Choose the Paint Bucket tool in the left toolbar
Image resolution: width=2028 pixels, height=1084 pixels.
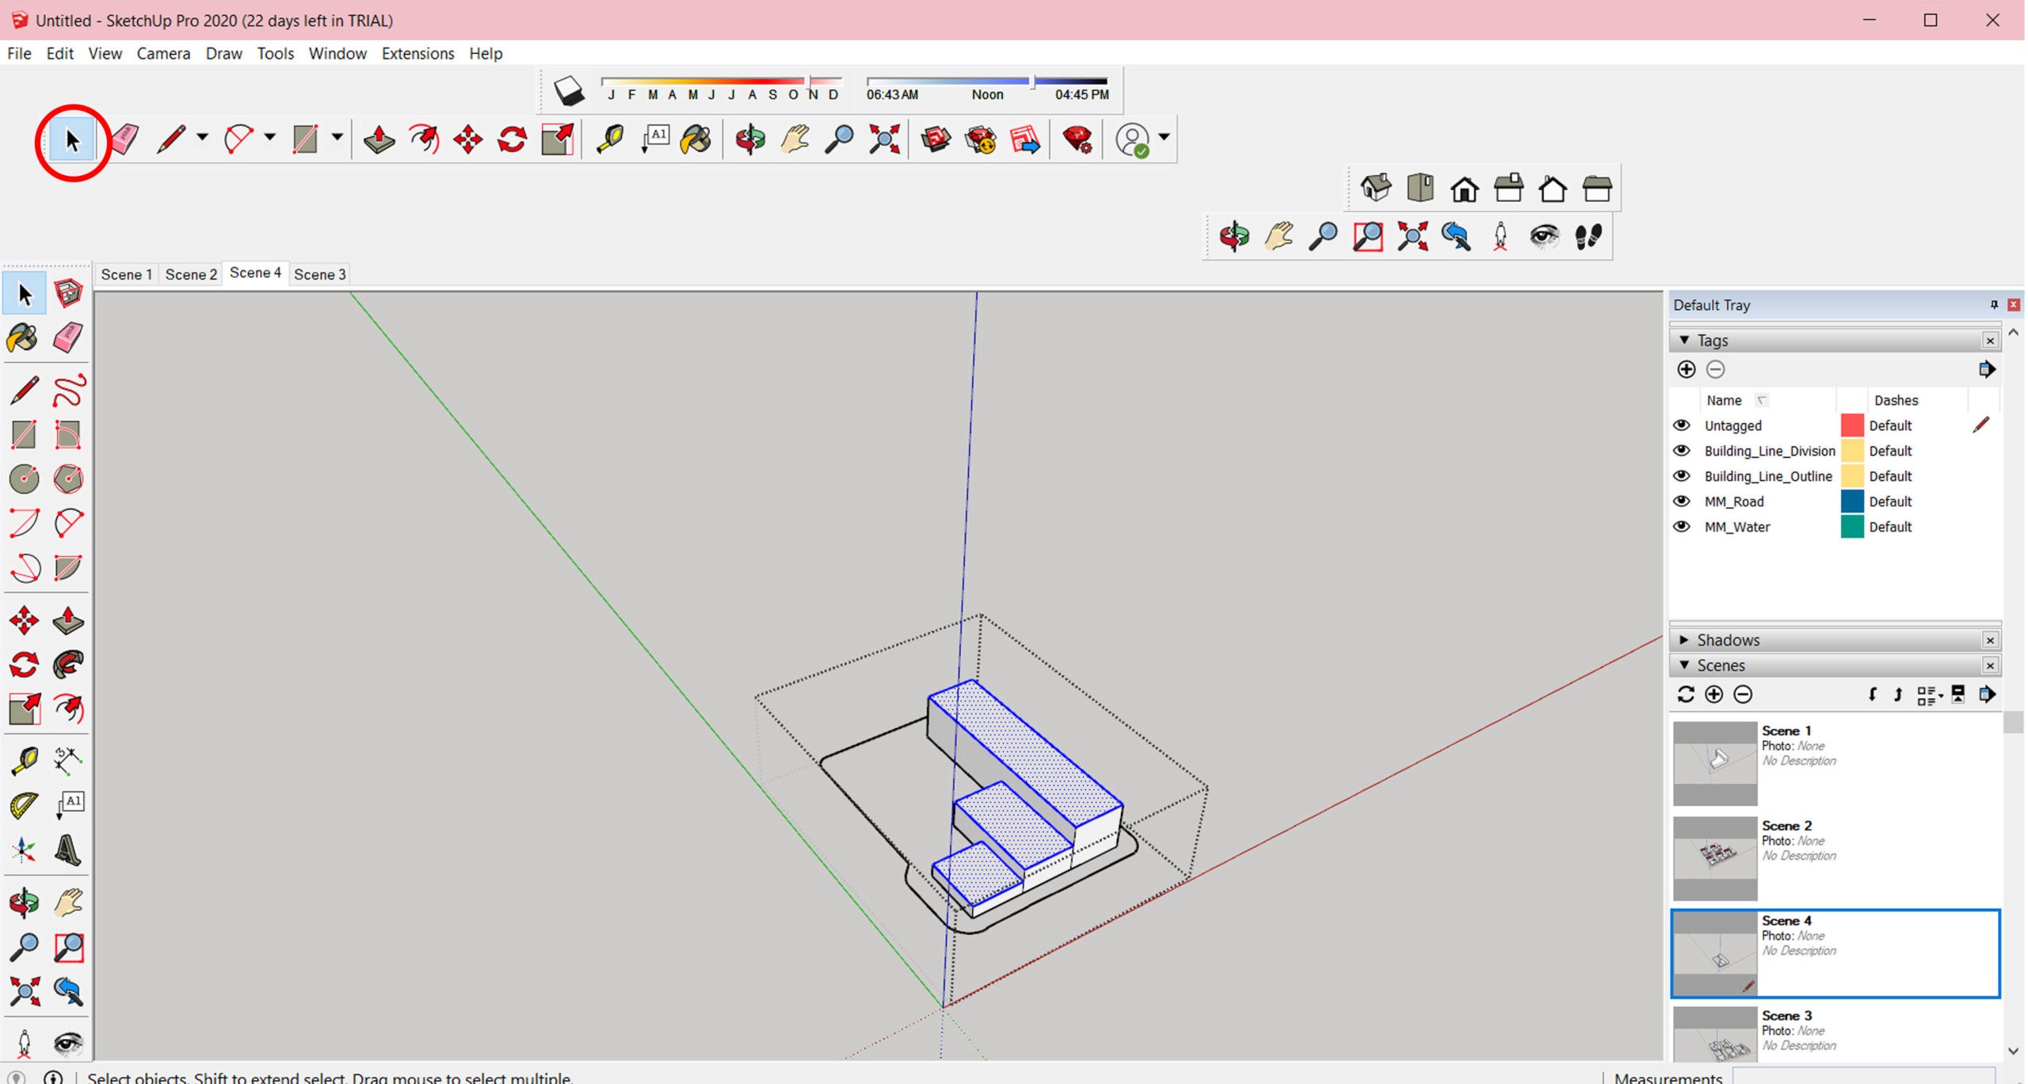pos(22,338)
